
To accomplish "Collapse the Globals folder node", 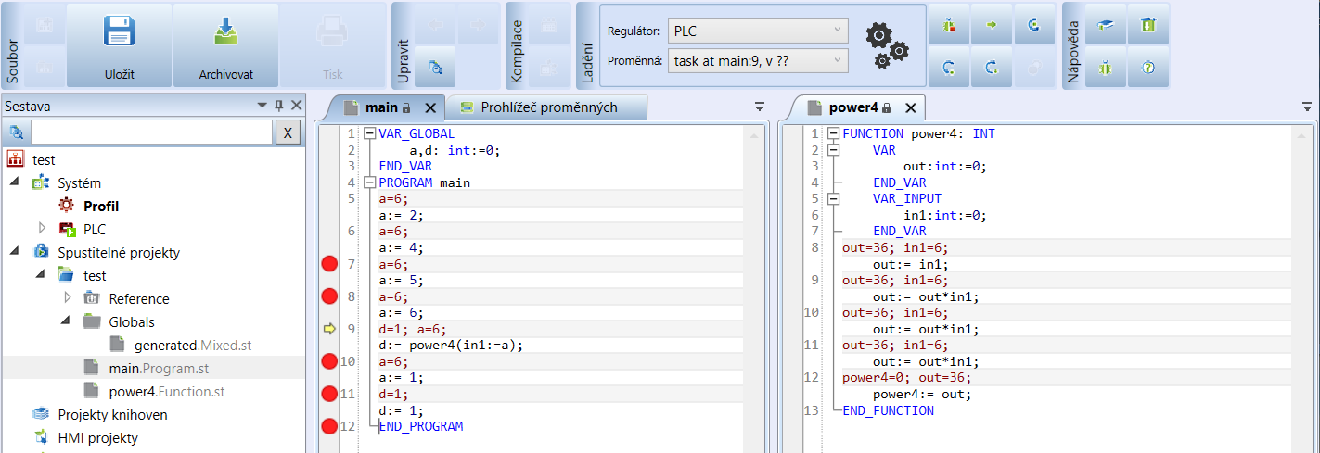I will (x=65, y=321).
